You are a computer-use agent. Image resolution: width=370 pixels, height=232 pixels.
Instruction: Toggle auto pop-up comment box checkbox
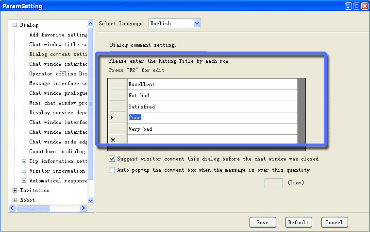[x=112, y=170]
